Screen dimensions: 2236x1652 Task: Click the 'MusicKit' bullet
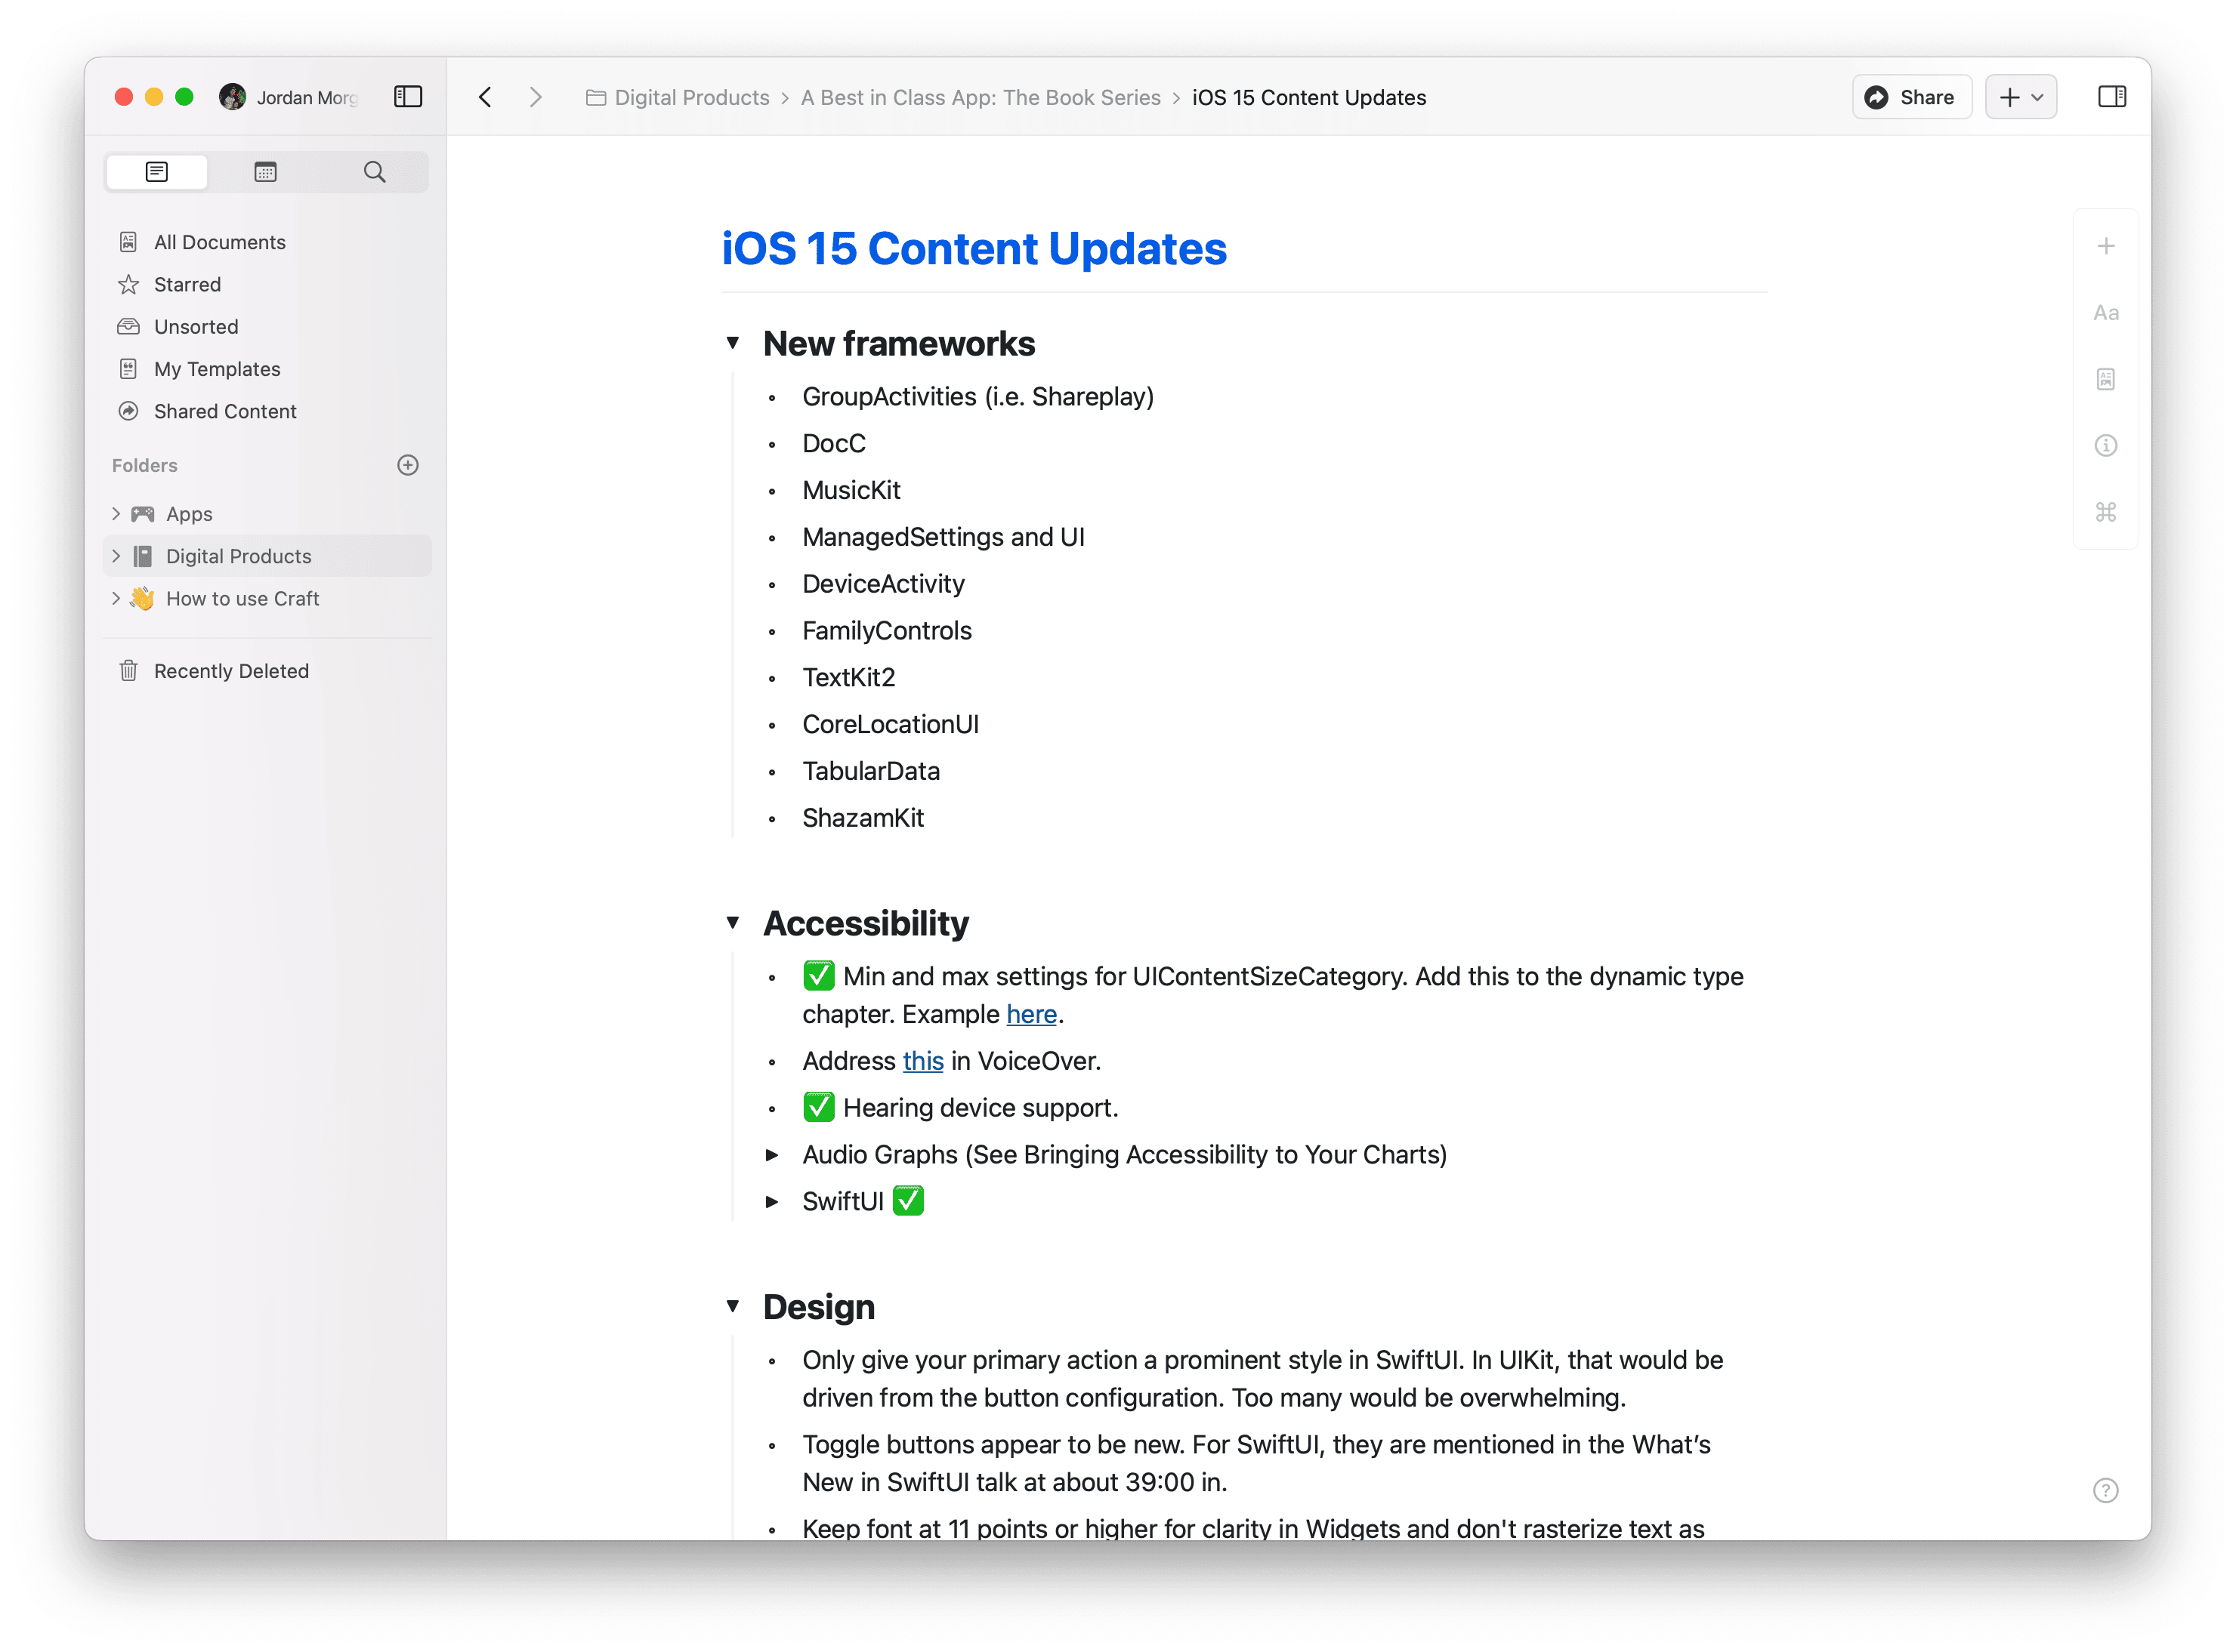[x=851, y=490]
